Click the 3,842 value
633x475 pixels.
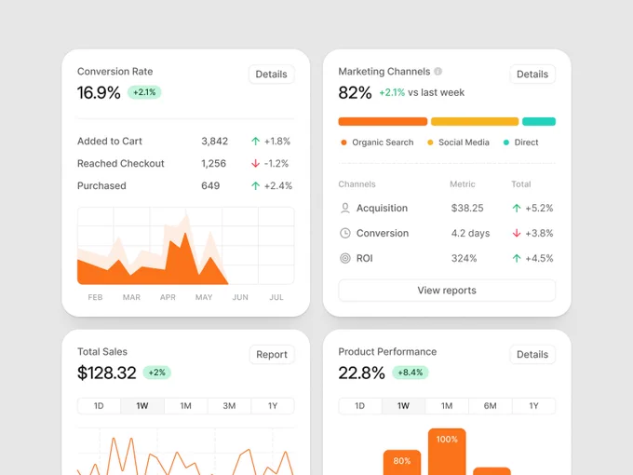point(215,142)
